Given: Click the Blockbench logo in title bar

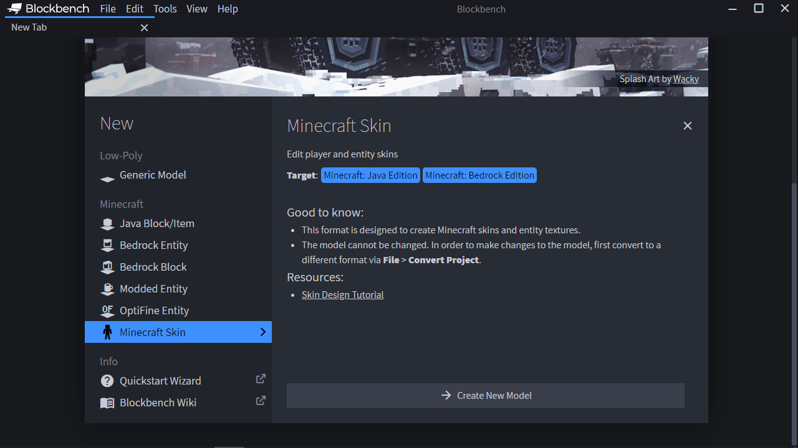Looking at the screenshot, I should pyautogui.click(x=14, y=9).
